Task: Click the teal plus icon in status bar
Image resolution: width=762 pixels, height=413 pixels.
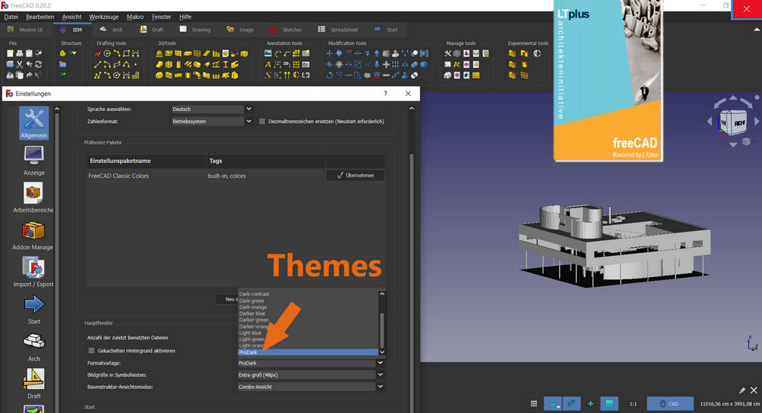Action: tap(590, 403)
